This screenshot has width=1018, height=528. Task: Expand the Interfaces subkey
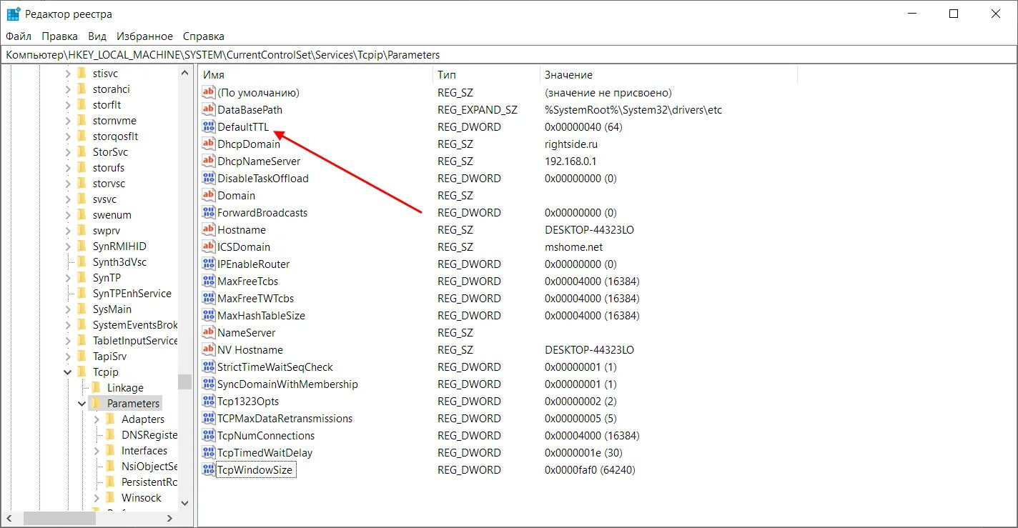pos(97,451)
